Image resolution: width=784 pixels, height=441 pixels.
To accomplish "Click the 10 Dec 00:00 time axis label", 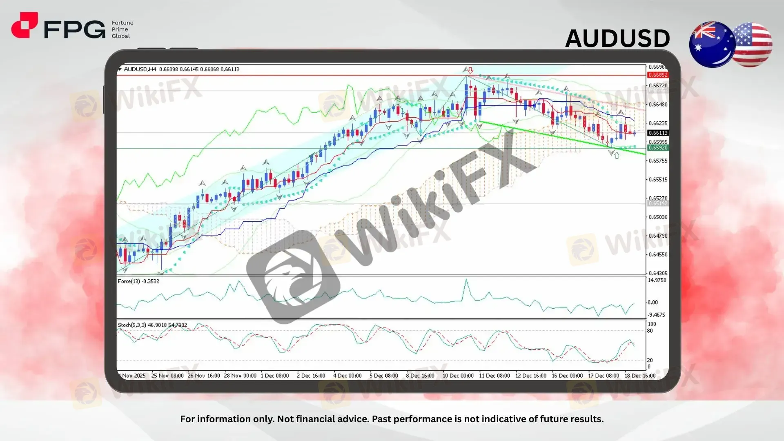I will [458, 376].
